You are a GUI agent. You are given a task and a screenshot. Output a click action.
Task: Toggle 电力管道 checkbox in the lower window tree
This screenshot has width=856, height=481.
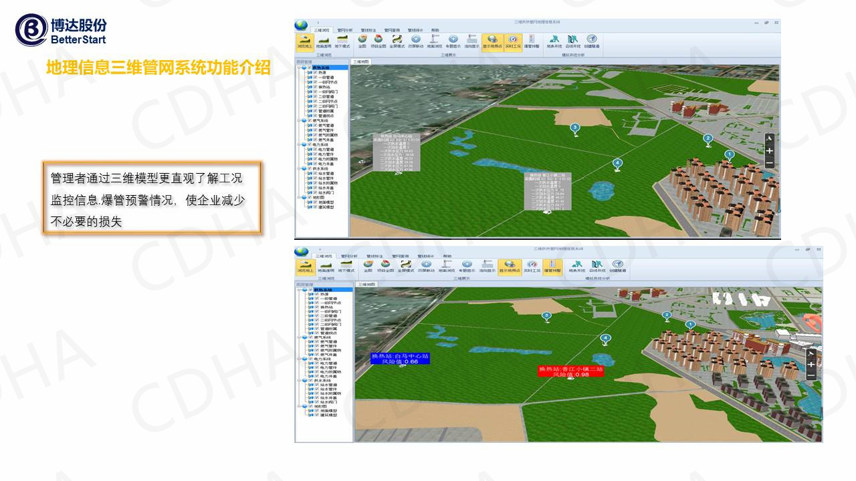(317, 363)
